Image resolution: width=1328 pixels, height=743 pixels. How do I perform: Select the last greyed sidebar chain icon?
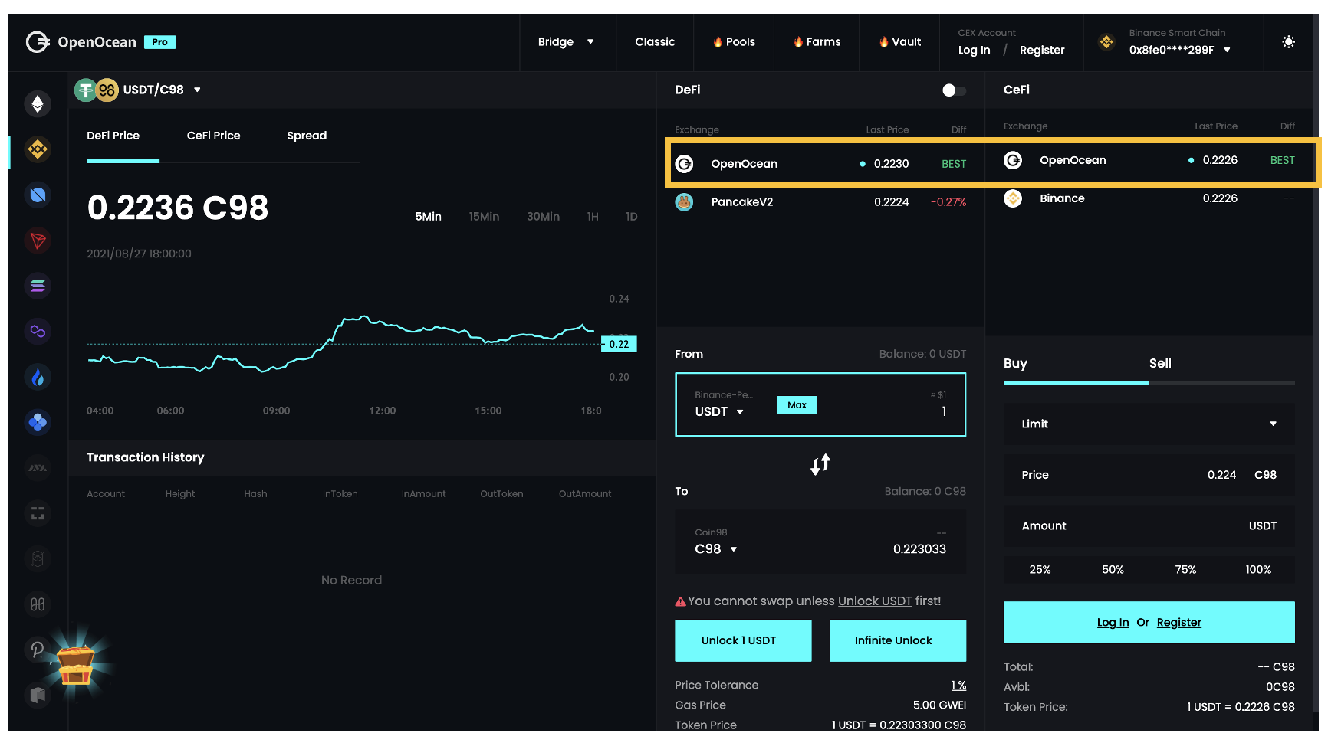[x=38, y=695]
